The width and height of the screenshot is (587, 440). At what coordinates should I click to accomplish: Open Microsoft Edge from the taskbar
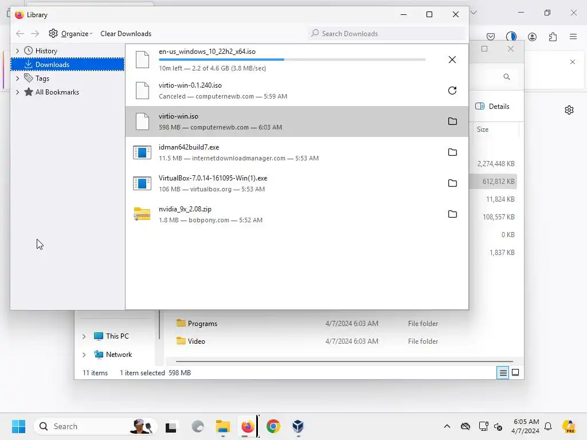(x=198, y=426)
